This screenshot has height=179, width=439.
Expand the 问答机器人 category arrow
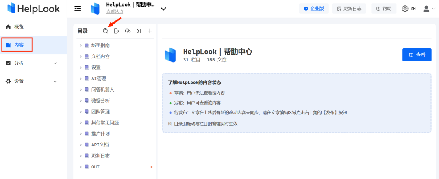(x=80, y=89)
